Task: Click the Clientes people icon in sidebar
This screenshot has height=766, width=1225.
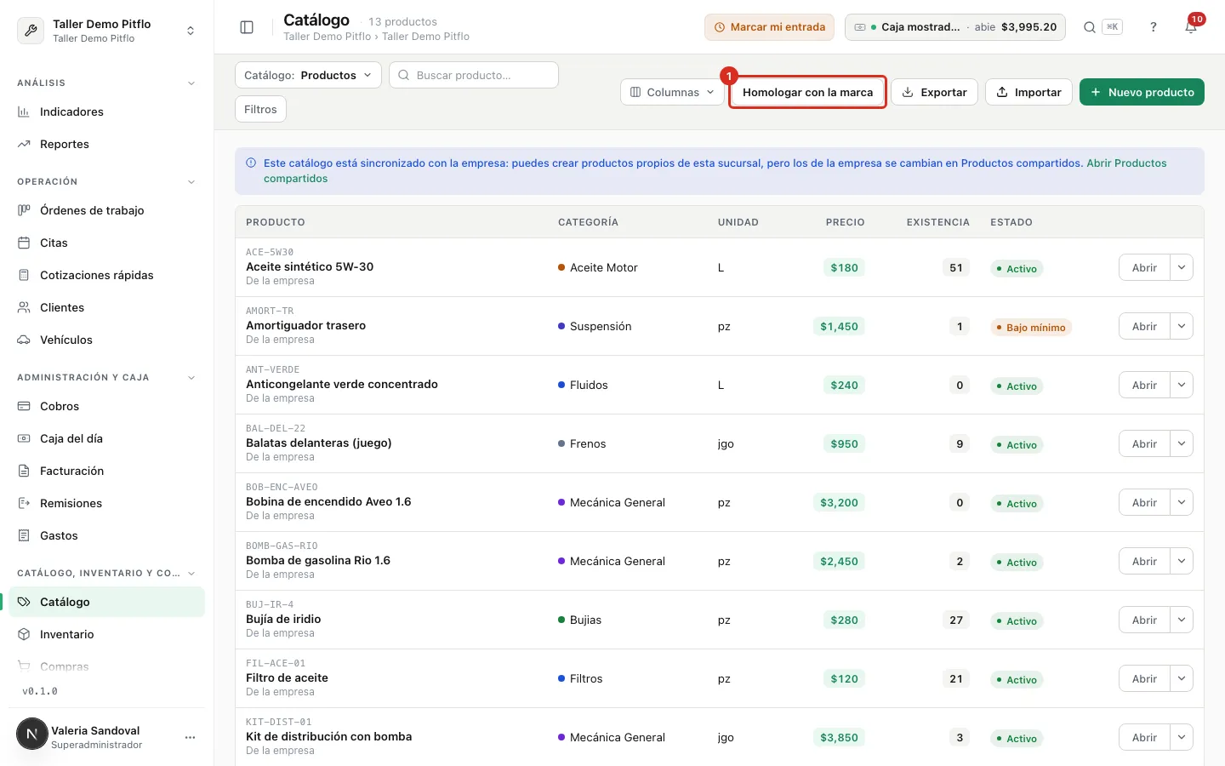Action: 24,307
